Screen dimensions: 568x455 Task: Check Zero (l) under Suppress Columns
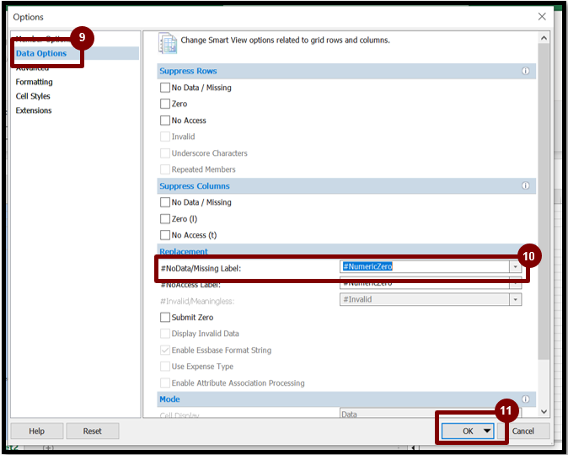point(165,219)
